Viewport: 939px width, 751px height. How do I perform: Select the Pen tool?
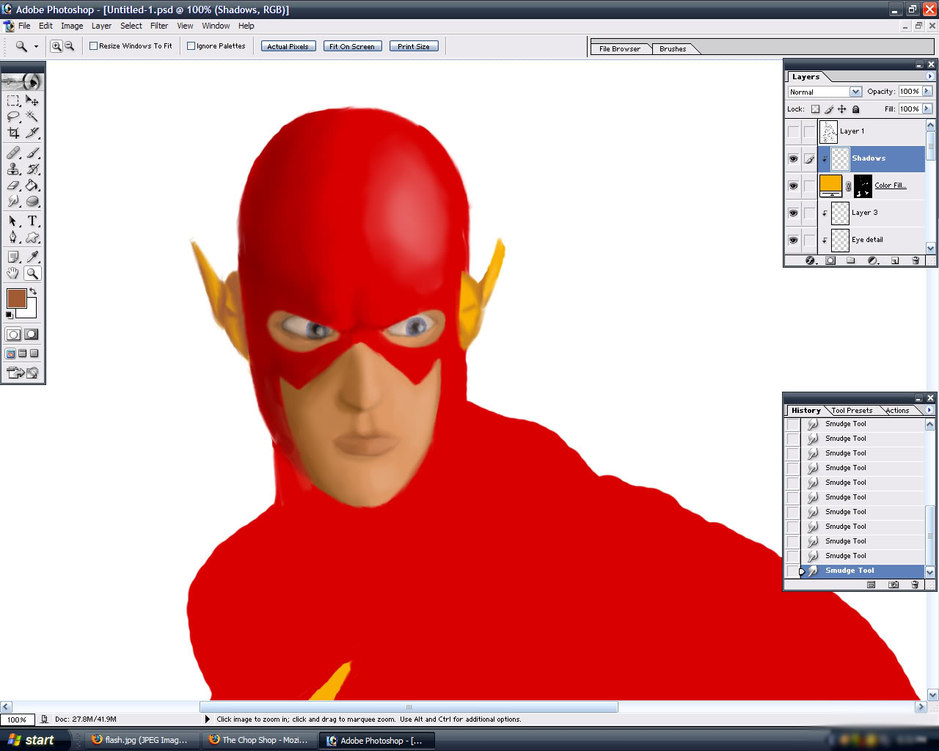13,237
